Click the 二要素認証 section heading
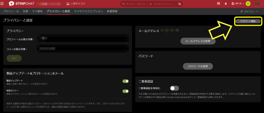Viewport: 264px width, 113px height. pyautogui.click(x=146, y=81)
